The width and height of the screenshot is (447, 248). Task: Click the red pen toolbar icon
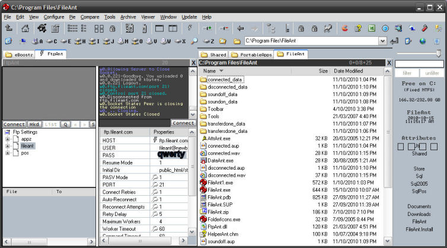pos(424,28)
